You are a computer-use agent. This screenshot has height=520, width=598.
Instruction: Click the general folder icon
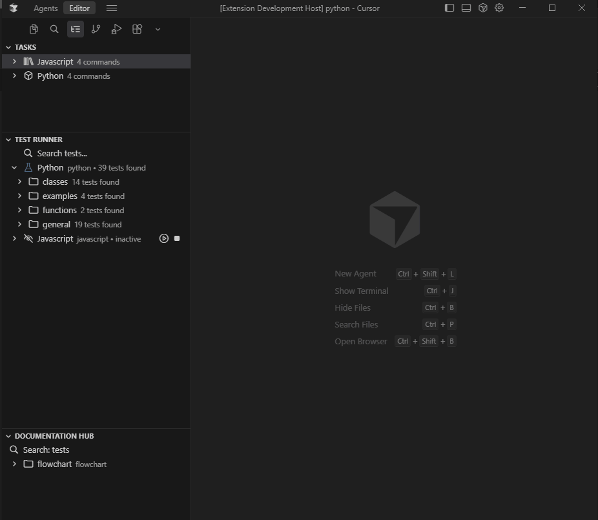pos(34,224)
